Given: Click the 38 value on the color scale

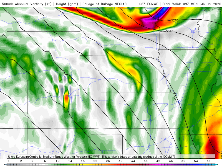Looking at the screenshot, I should (146, 161).
